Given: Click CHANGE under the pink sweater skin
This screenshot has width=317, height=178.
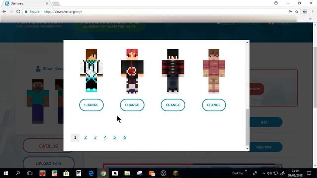Looking at the screenshot, I should pos(213,105).
